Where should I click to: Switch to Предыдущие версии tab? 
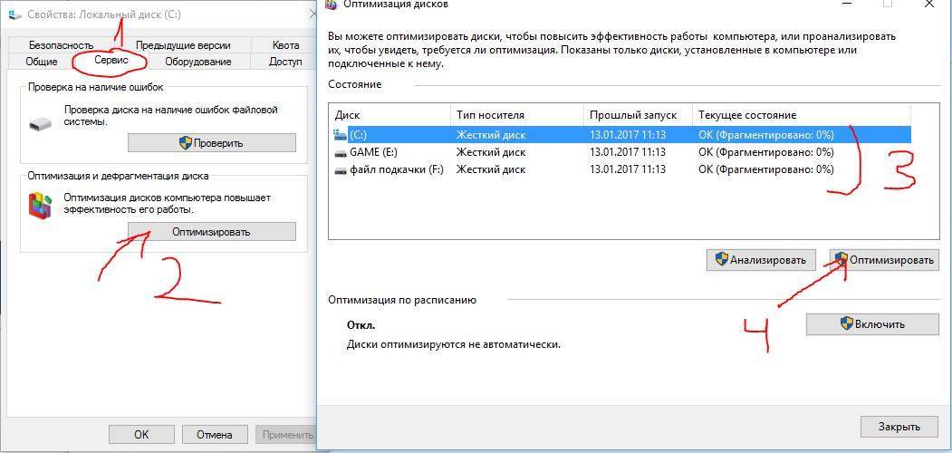coord(183,45)
